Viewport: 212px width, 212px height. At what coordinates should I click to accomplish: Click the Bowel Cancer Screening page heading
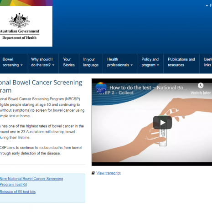click(x=41, y=86)
